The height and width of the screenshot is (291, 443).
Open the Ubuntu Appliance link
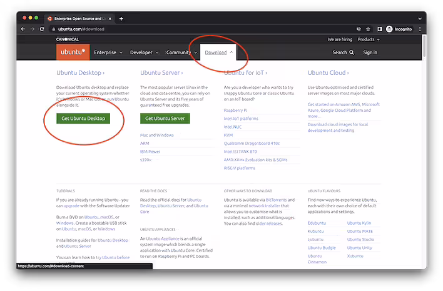pos(163,239)
